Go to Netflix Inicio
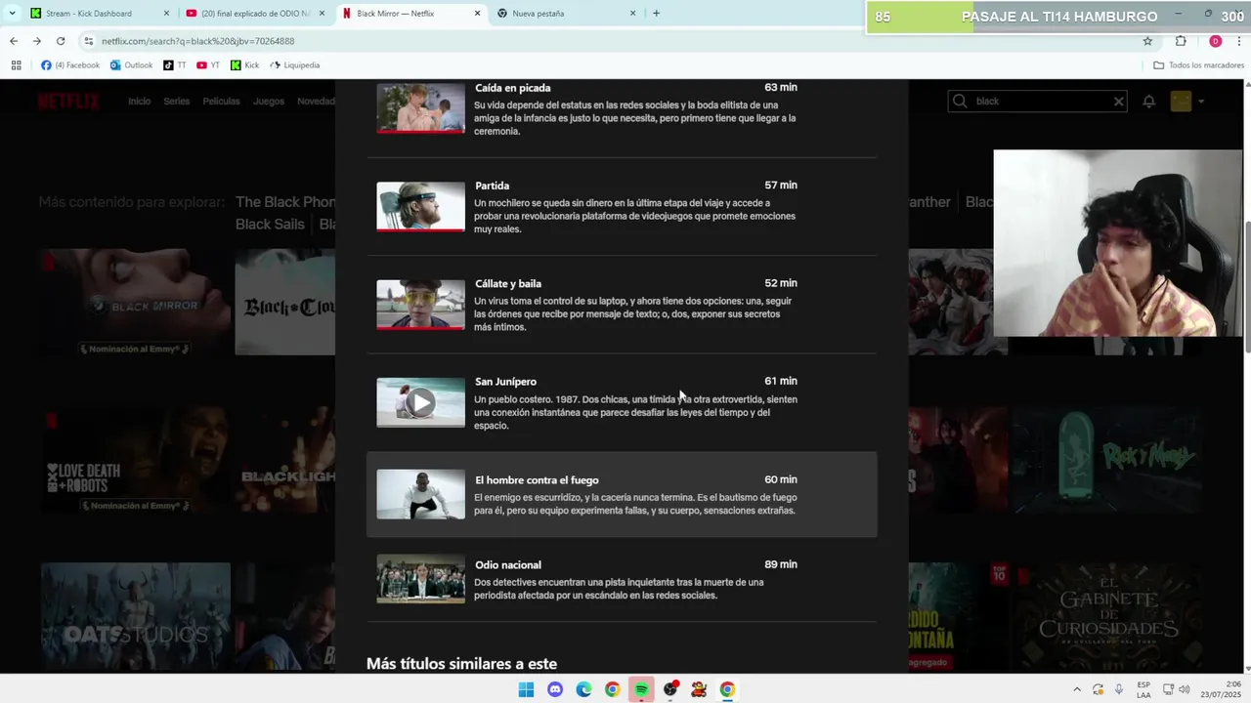1251x703 pixels. click(139, 102)
